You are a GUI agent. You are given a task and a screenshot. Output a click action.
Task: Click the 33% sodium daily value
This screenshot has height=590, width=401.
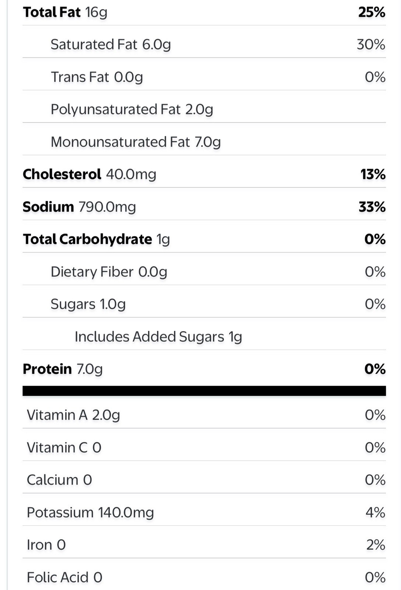372,206
